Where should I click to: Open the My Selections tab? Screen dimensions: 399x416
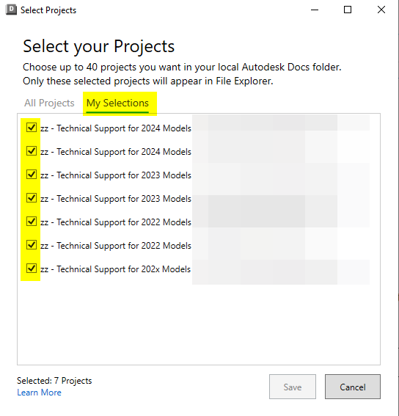117,103
